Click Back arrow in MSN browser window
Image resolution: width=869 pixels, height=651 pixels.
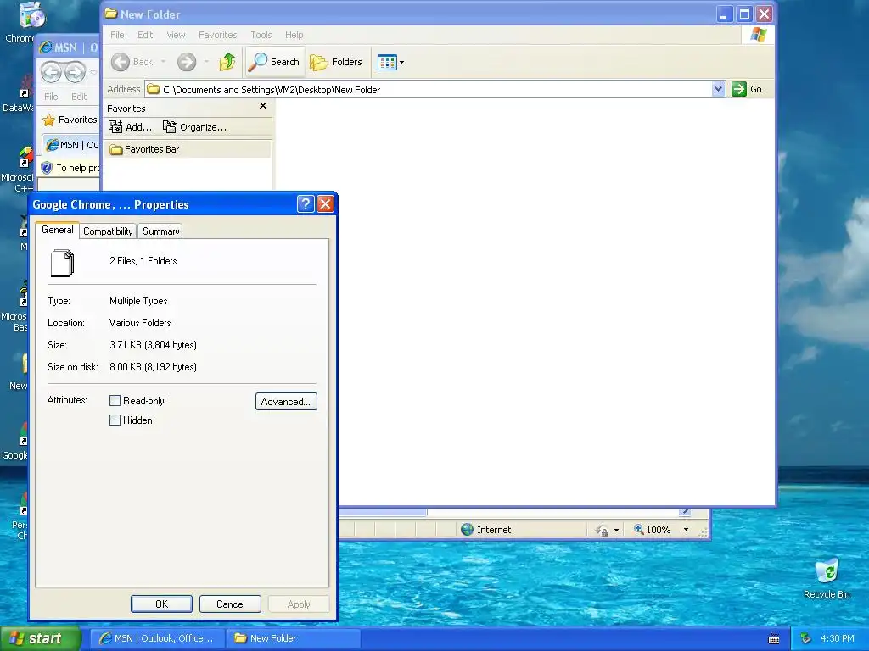click(51, 71)
